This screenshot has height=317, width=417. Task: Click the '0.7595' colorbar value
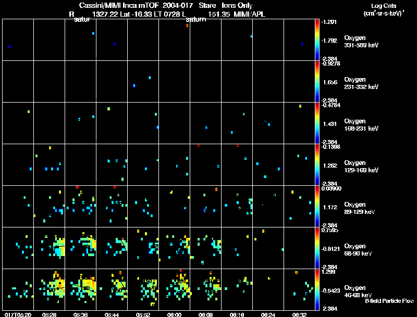click(x=330, y=230)
